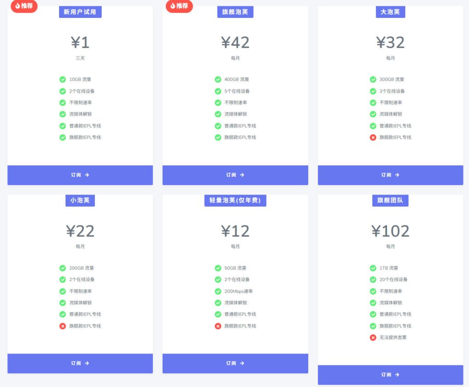Viewport: 469px width, 387px height.
Task: Subscribe to the 轻量泡芙 ¥12 plan
Action: 235,363
